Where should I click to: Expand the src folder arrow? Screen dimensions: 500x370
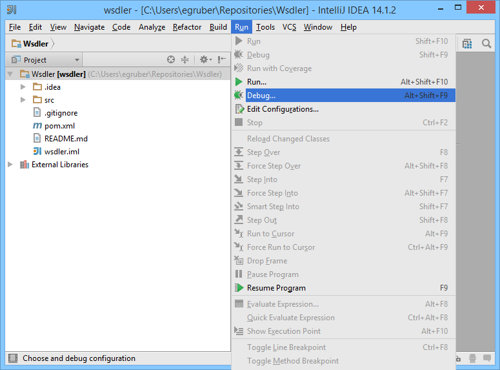tap(23, 99)
